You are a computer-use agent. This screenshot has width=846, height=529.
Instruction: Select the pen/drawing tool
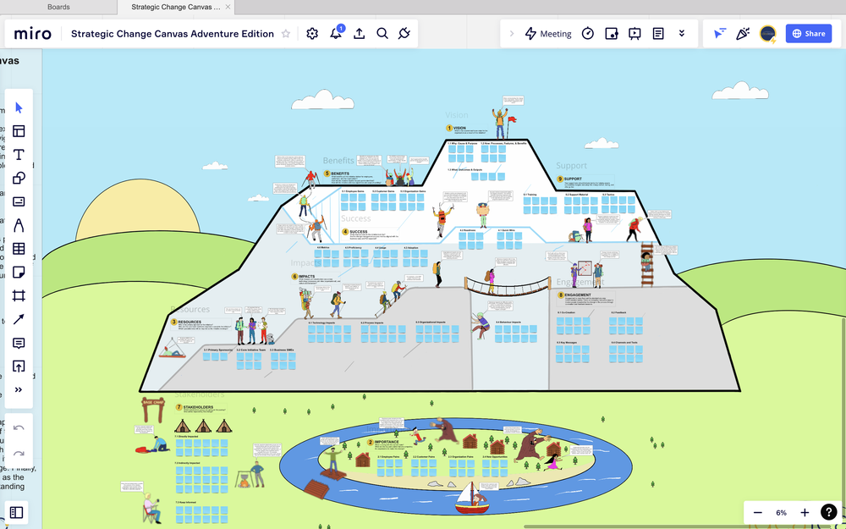[x=19, y=225]
